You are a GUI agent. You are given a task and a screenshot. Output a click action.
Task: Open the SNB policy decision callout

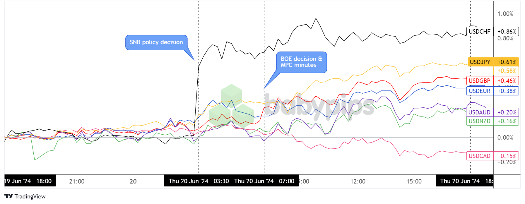point(156,42)
